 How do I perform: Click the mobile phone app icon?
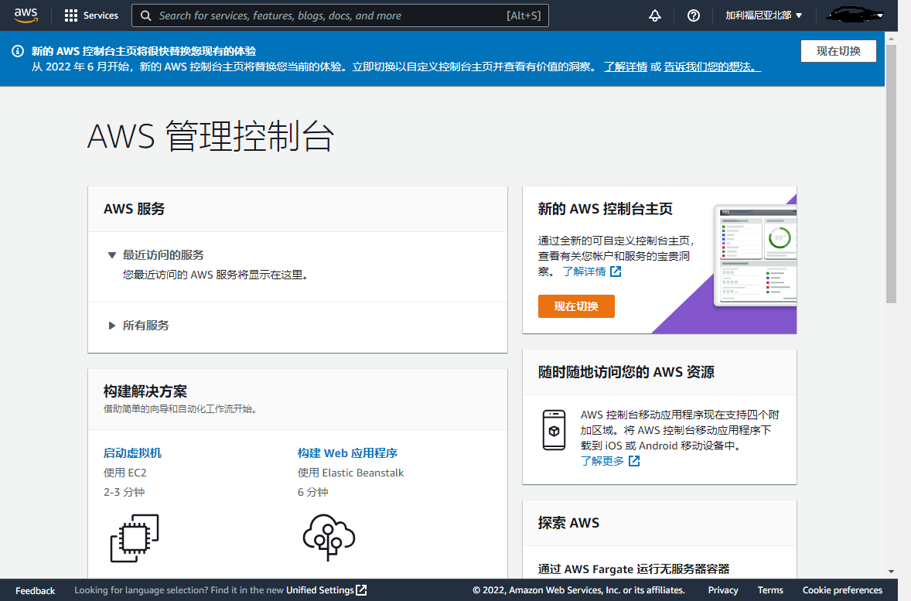pyautogui.click(x=554, y=430)
